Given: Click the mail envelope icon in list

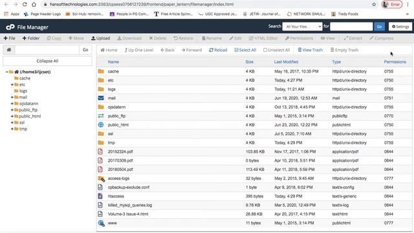Looking at the screenshot, I should click(x=101, y=98).
